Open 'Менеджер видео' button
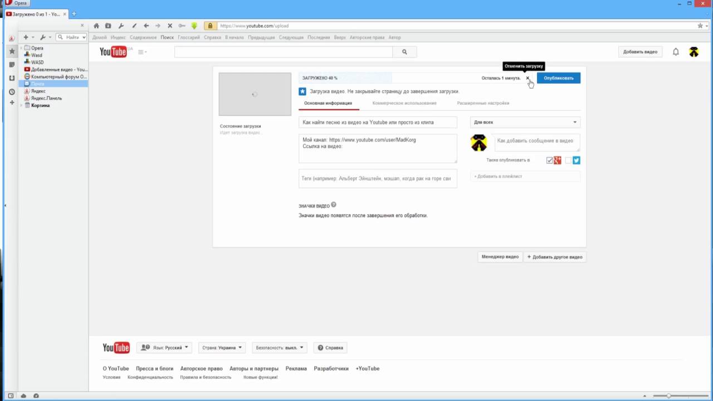 coord(500,257)
